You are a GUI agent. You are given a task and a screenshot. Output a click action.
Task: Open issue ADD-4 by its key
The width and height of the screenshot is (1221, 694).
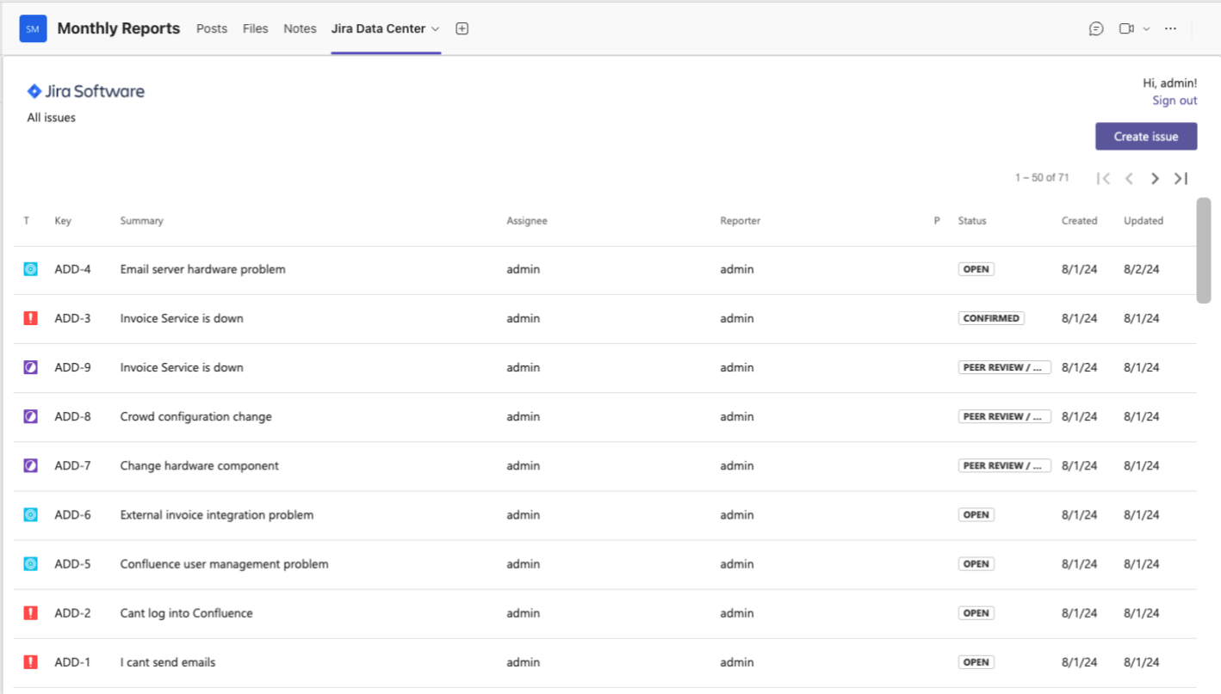coord(72,269)
